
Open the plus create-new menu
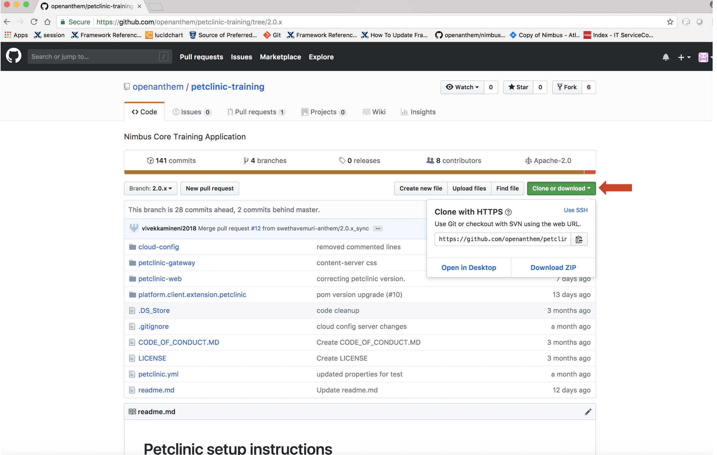click(684, 57)
